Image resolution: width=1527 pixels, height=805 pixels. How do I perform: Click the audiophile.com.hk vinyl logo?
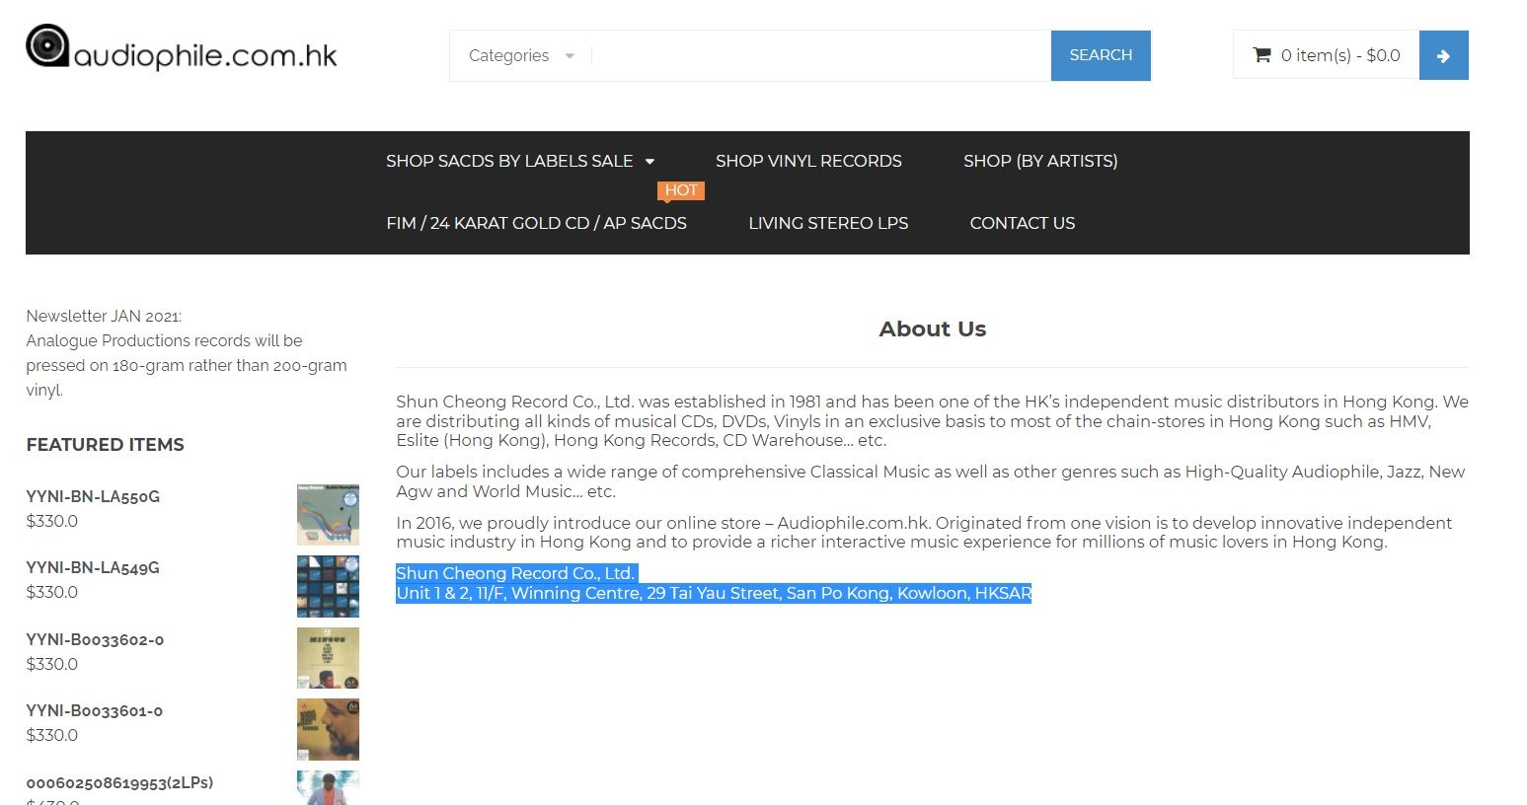pyautogui.click(x=181, y=49)
